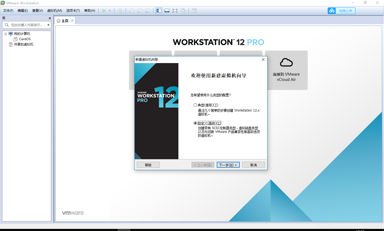Screen dimensions: 384x231
Task: Click the disabled 上一步(B) button
Action: tap(203, 165)
